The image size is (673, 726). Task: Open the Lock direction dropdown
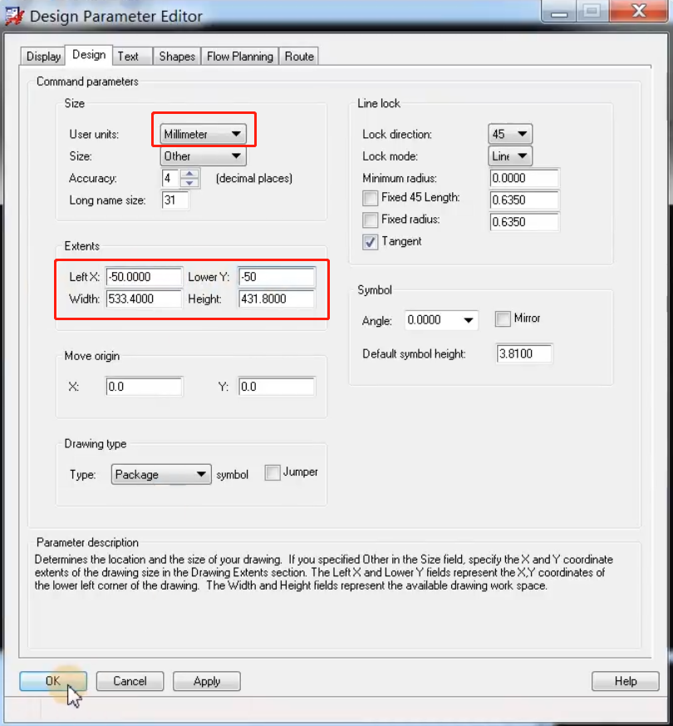coord(510,134)
